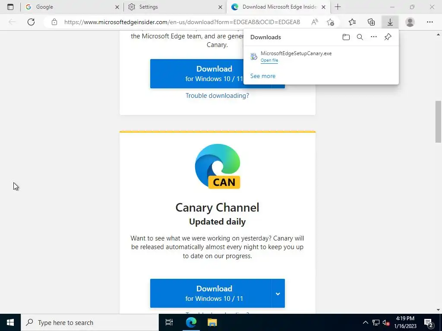Open the profile avatar menu
The image size is (442, 331).
pyautogui.click(x=410, y=22)
